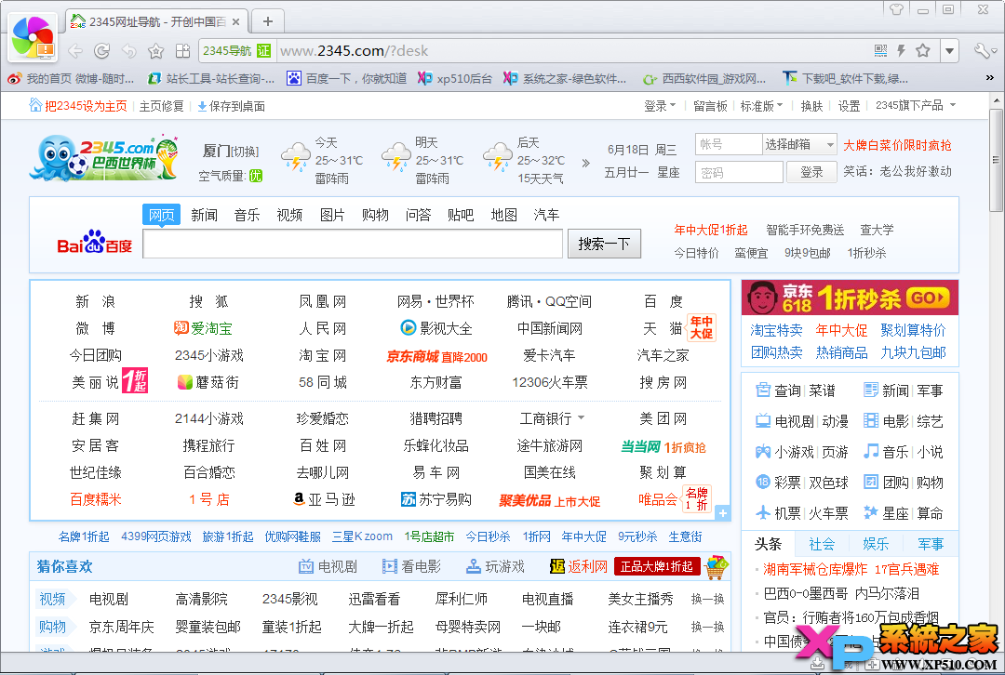This screenshot has width=1005, height=675.
Task: Click the 搜索一下 button
Action: point(604,244)
